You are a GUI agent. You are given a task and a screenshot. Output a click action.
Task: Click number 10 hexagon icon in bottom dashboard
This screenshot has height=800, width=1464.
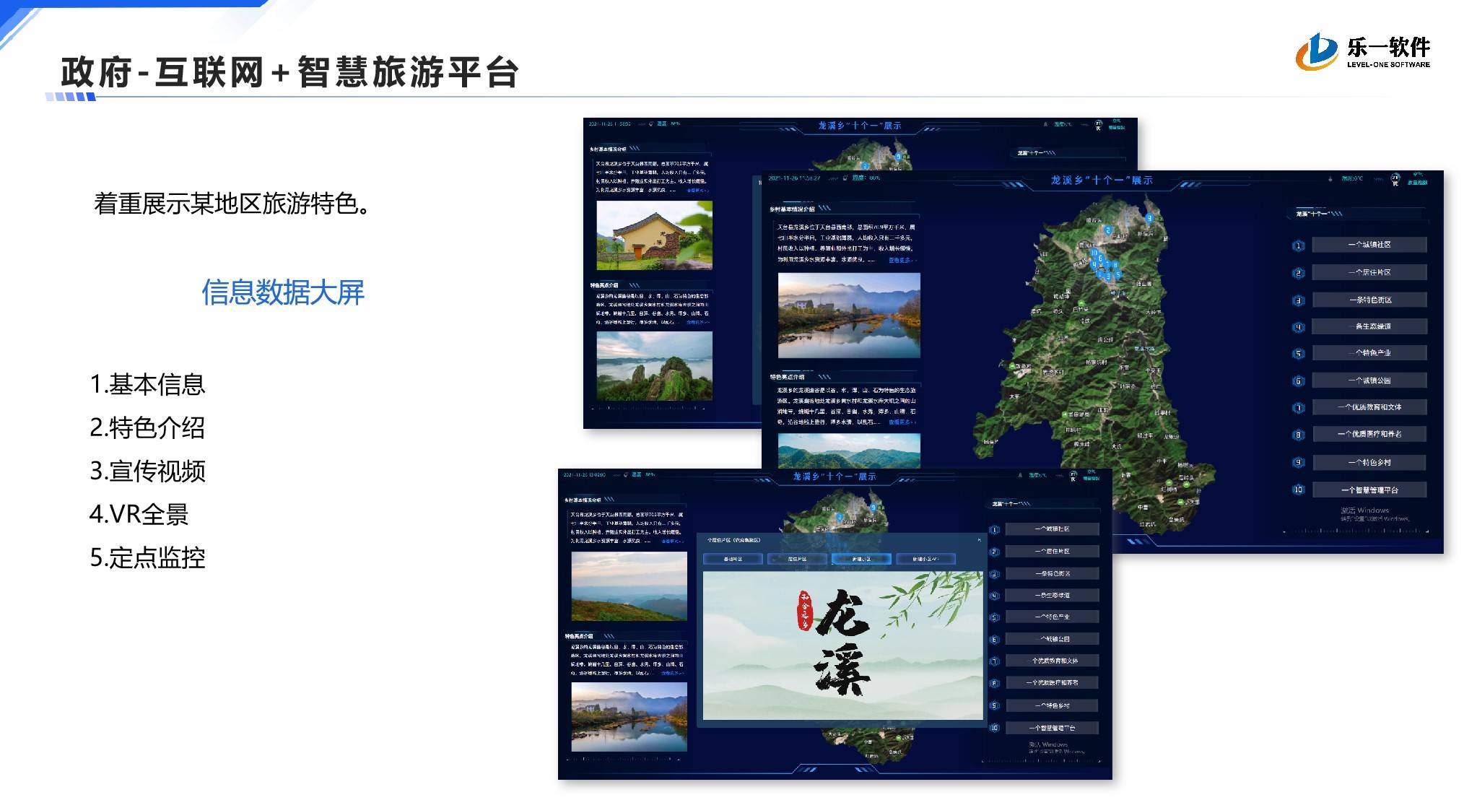pos(994,728)
